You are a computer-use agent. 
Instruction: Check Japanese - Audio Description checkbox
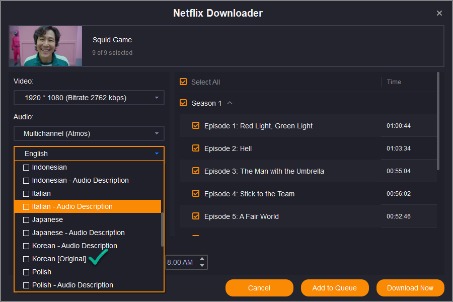coord(26,233)
